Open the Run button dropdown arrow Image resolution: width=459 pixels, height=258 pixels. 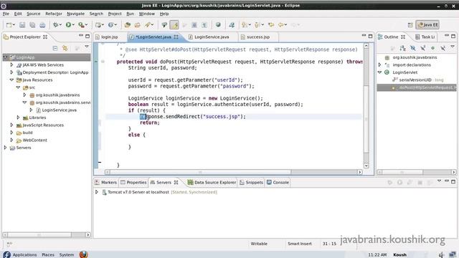pyautogui.click(x=73, y=25)
